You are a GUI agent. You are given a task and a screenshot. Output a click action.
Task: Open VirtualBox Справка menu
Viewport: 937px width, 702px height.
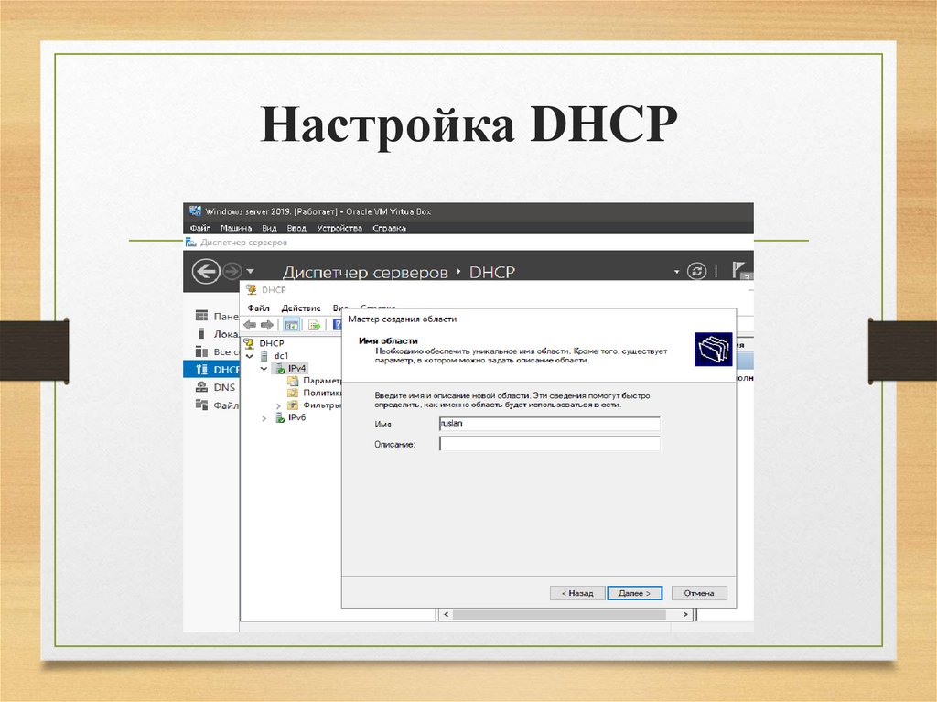click(389, 228)
